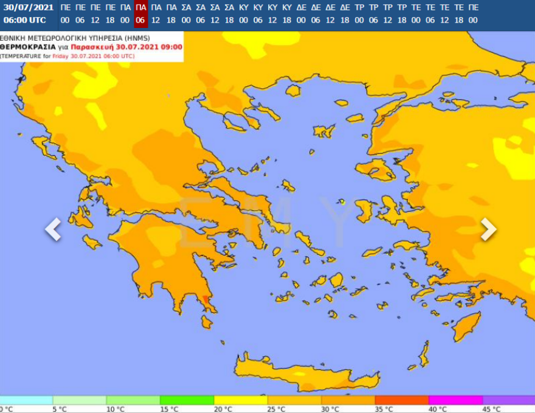This screenshot has height=413, width=535.
Task: Select ΠΑ 18 in the timeline
Action: tap(171, 13)
